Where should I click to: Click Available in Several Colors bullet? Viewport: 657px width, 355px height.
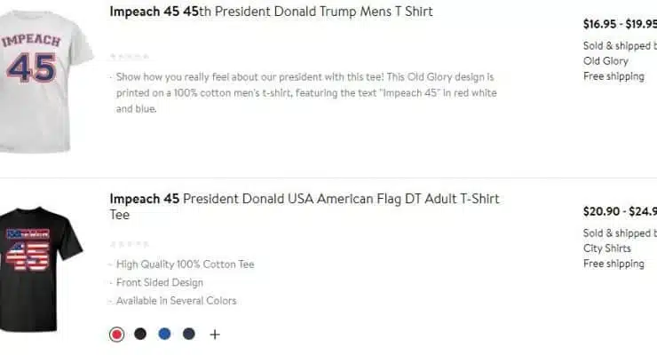[x=177, y=301]
